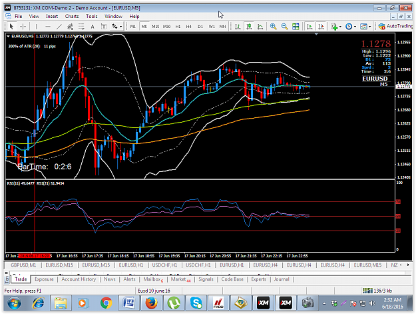Image resolution: width=416 pixels, height=314 pixels.
Task: Select the equidistant channel tool
Action: tap(70, 26)
